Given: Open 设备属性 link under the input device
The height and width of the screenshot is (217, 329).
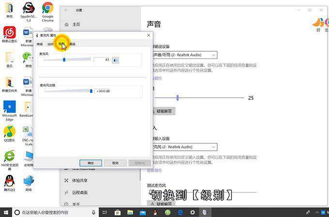Looking at the screenshot, I should tap(154, 170).
